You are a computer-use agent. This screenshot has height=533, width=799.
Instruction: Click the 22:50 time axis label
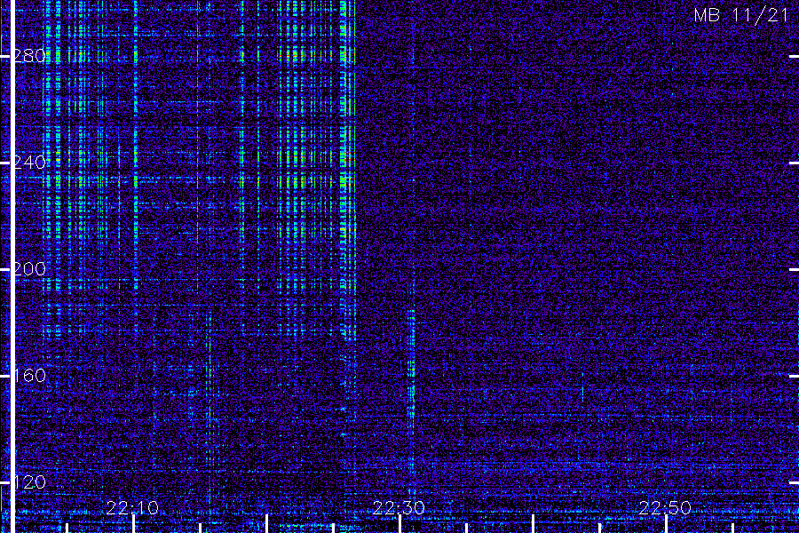(x=665, y=507)
